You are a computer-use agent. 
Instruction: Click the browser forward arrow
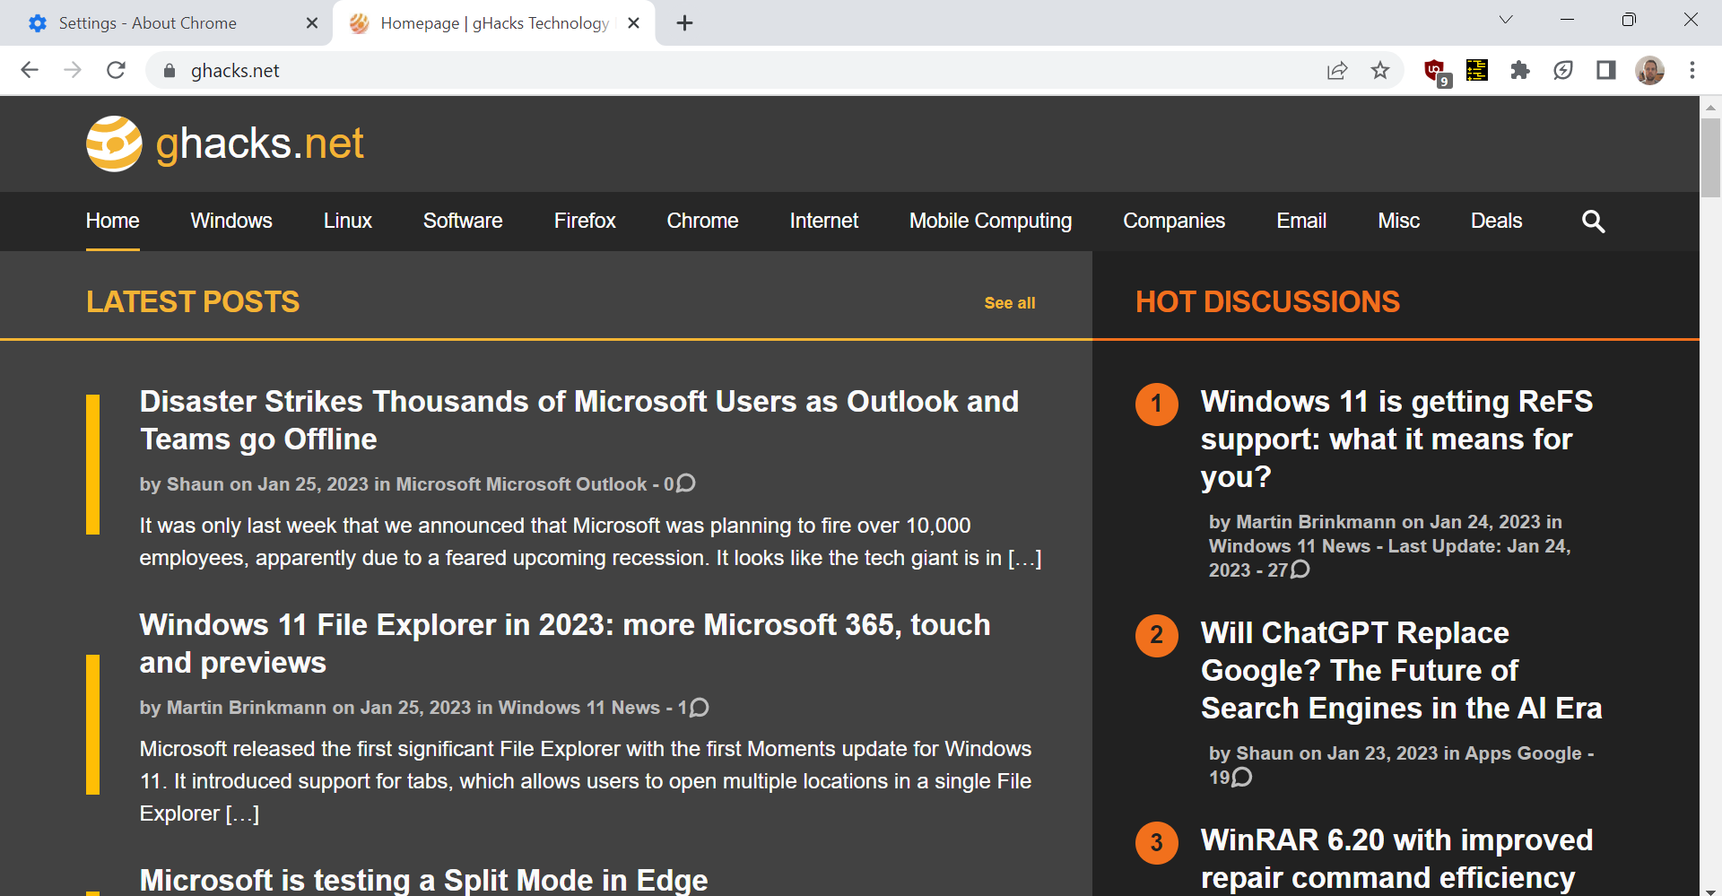(x=73, y=70)
